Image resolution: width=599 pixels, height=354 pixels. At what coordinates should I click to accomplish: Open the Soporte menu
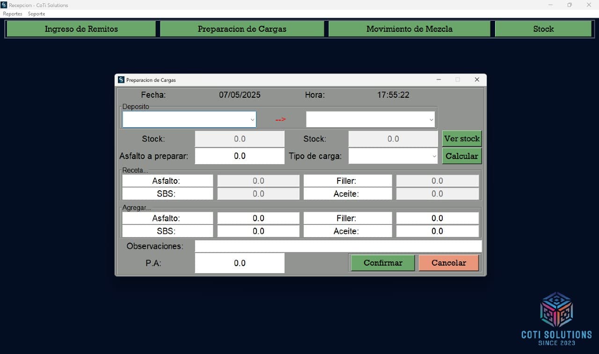(x=37, y=14)
